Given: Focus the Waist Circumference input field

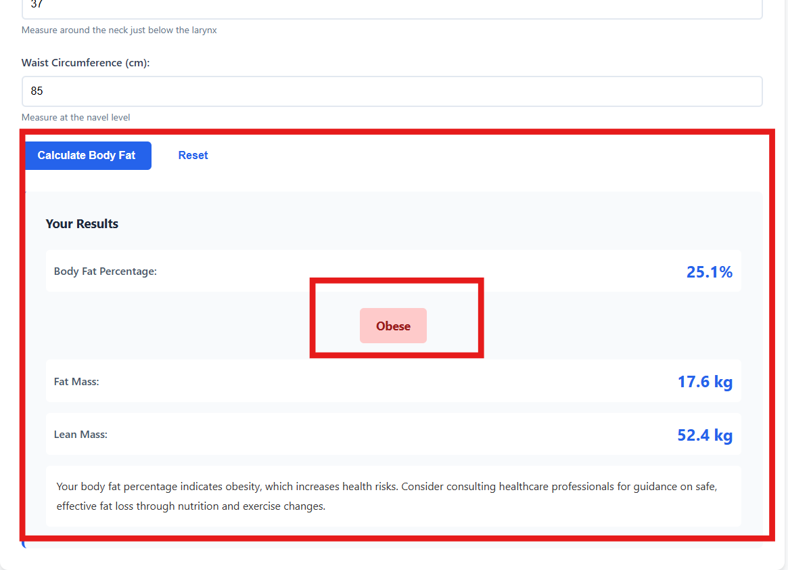Looking at the screenshot, I should [x=392, y=91].
